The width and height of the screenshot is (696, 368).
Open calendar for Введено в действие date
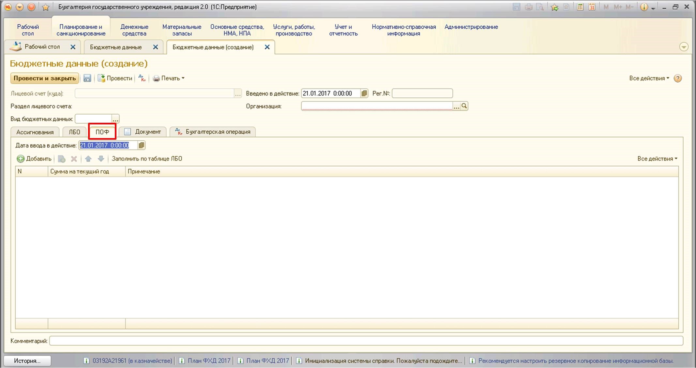(364, 93)
